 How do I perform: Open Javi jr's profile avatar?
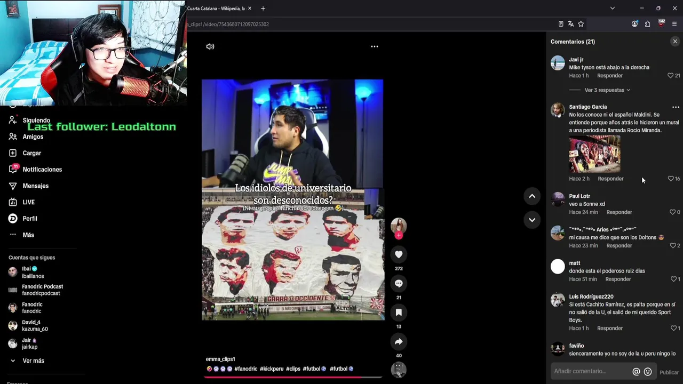(558, 63)
